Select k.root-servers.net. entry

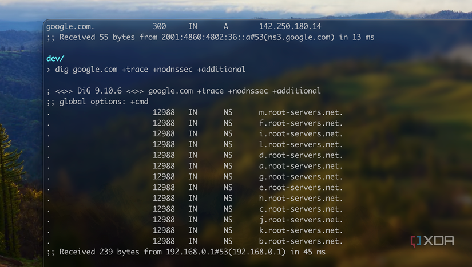(x=301, y=230)
